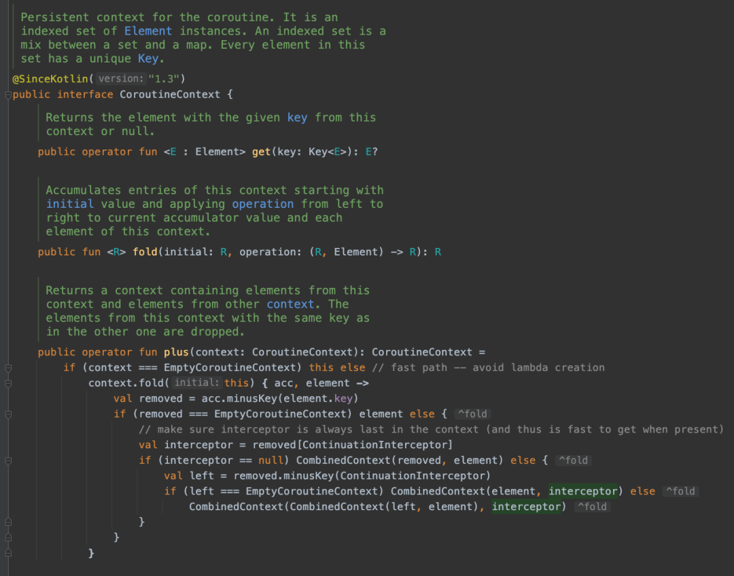Click the 'initial:' inlay hint in context.fold call

196,382
